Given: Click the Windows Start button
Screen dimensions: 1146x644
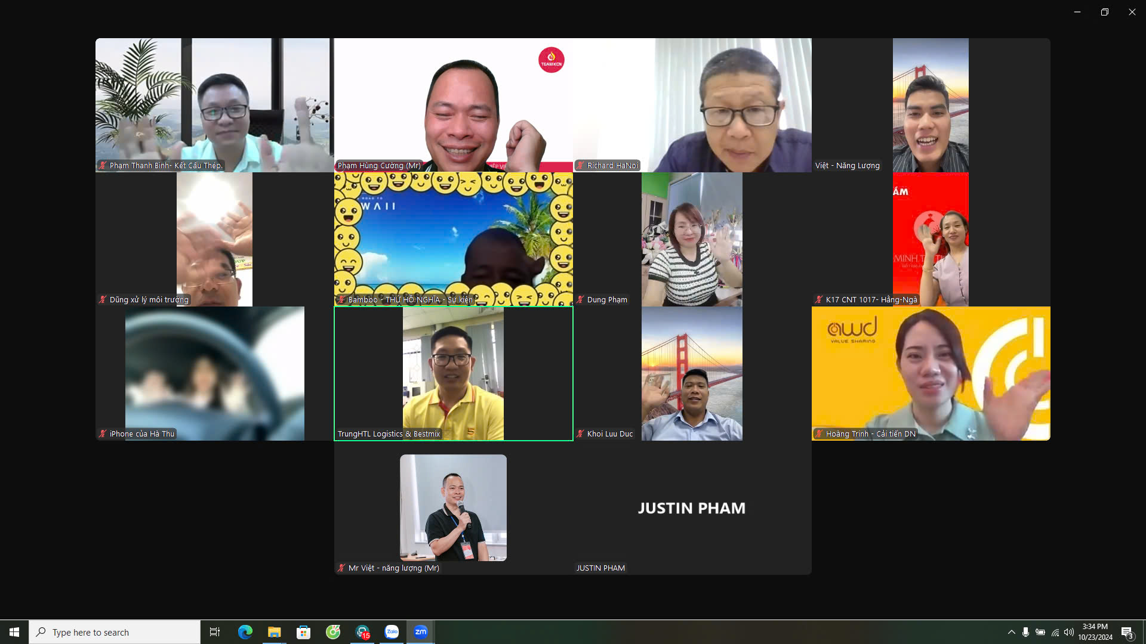Looking at the screenshot, I should [x=14, y=632].
